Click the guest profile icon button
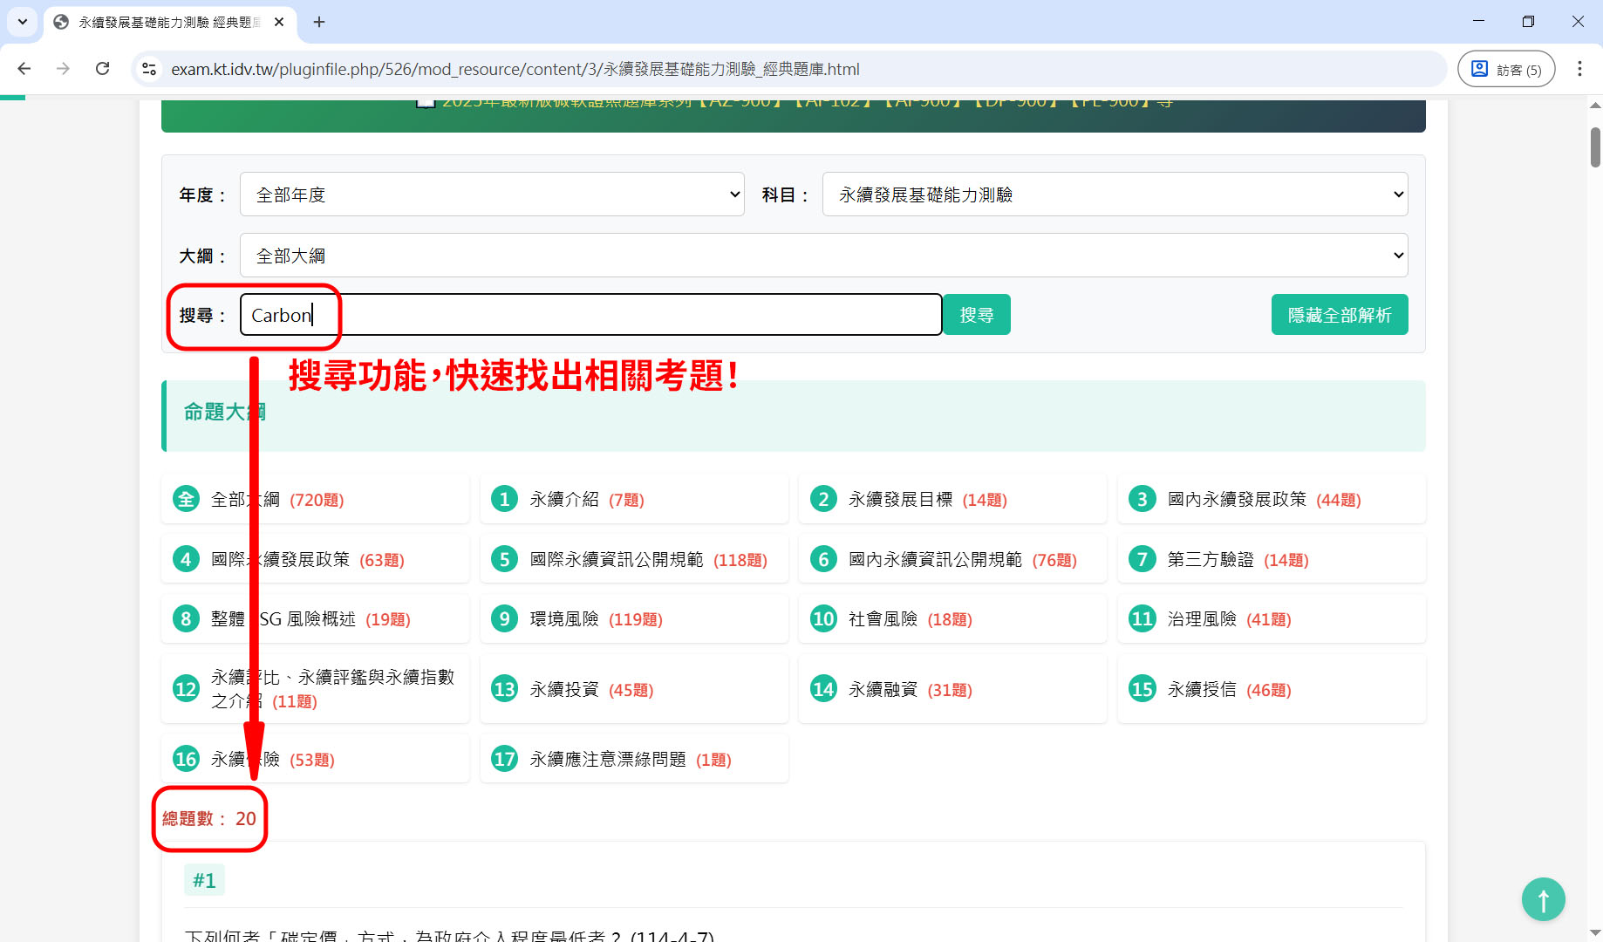This screenshot has width=1603, height=942. [x=1506, y=69]
